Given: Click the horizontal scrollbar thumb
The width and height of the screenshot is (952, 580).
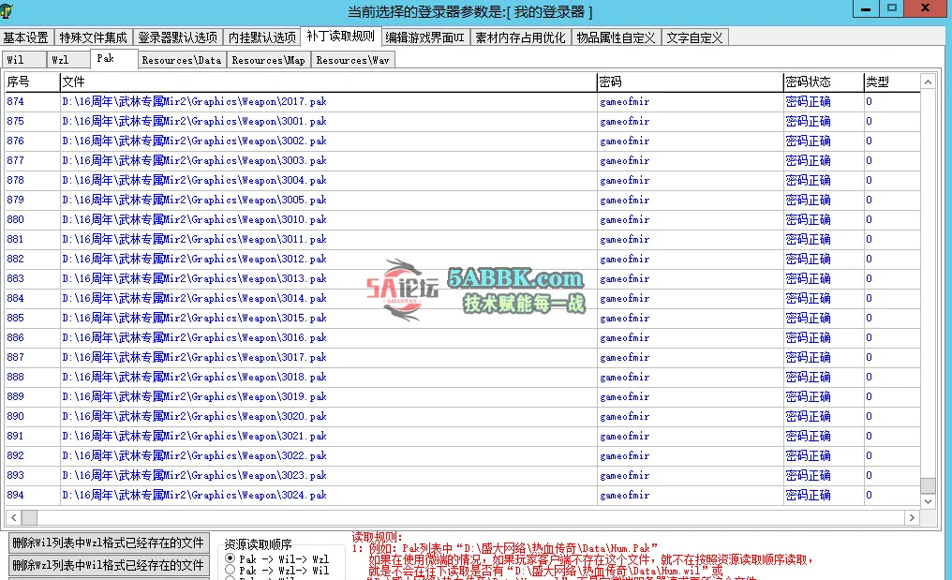Looking at the screenshot, I should point(29,517).
